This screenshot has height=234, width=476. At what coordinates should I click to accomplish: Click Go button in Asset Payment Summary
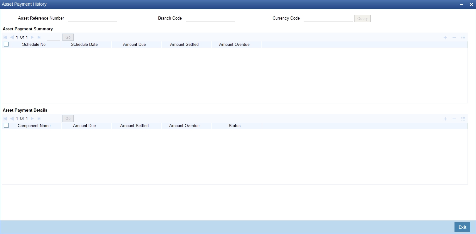tap(68, 37)
